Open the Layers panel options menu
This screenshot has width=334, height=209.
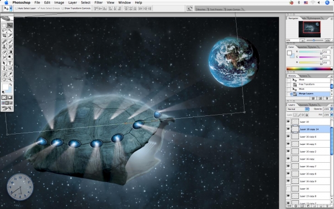coord(331,105)
